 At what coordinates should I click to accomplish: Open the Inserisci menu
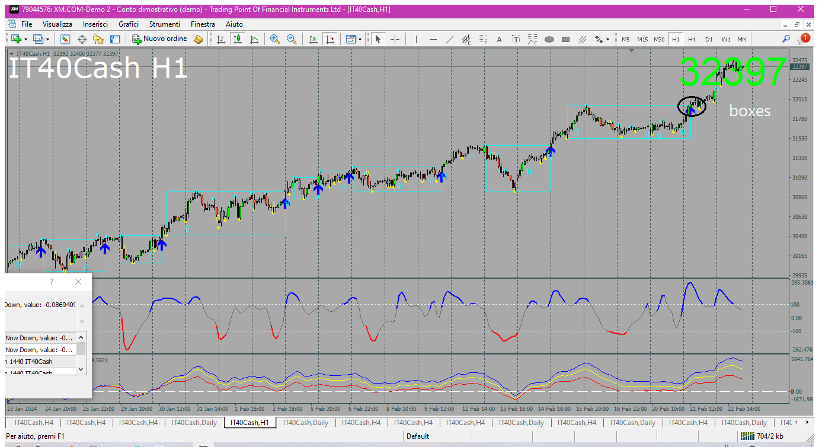[95, 24]
